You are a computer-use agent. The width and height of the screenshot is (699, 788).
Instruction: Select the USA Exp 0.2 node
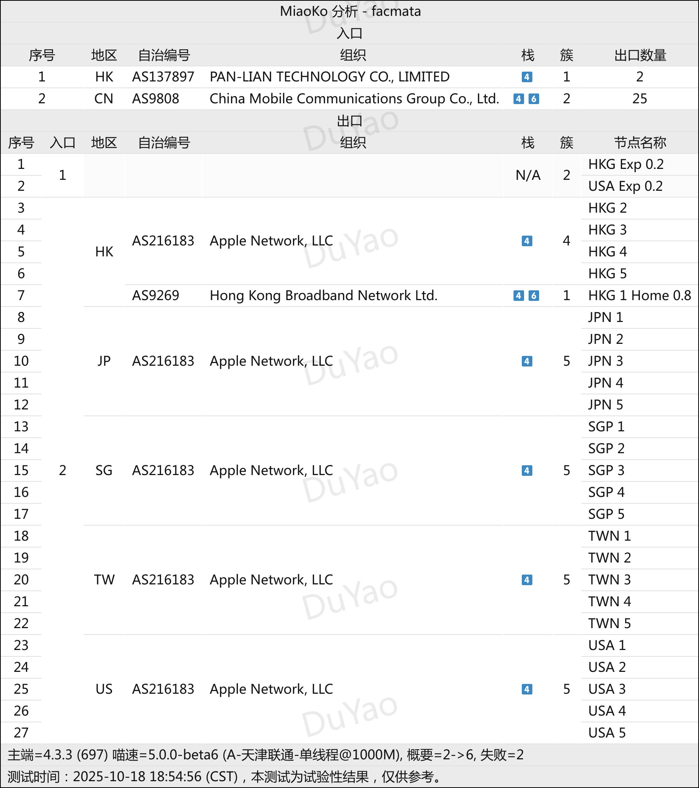coord(625,186)
